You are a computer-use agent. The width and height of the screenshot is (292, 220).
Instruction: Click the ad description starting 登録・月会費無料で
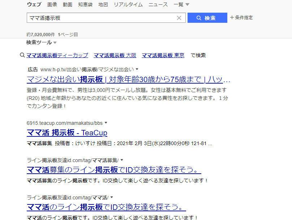[x=127, y=98]
